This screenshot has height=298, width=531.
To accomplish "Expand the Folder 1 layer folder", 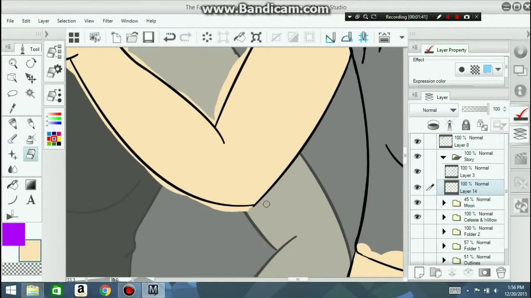I will 444,246.
